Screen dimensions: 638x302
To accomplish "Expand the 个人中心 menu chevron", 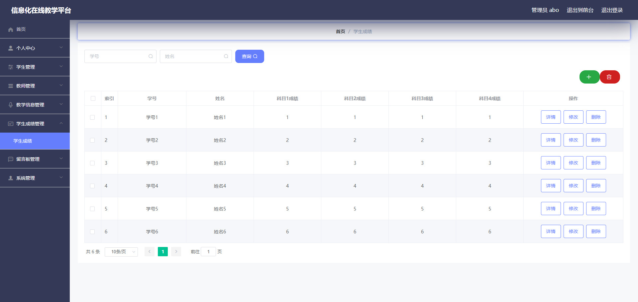I will [61, 48].
